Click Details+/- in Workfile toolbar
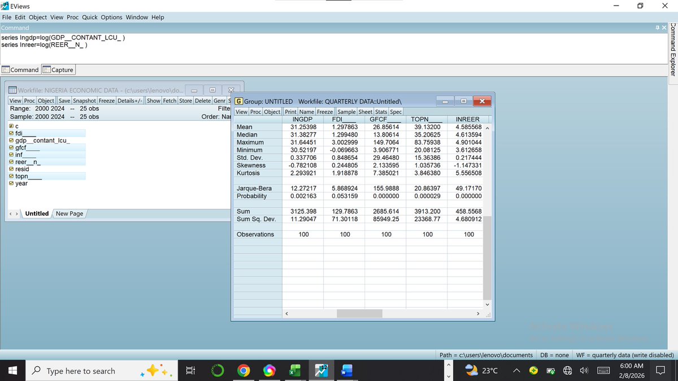Screen dimensions: 678x381 tap(130, 100)
